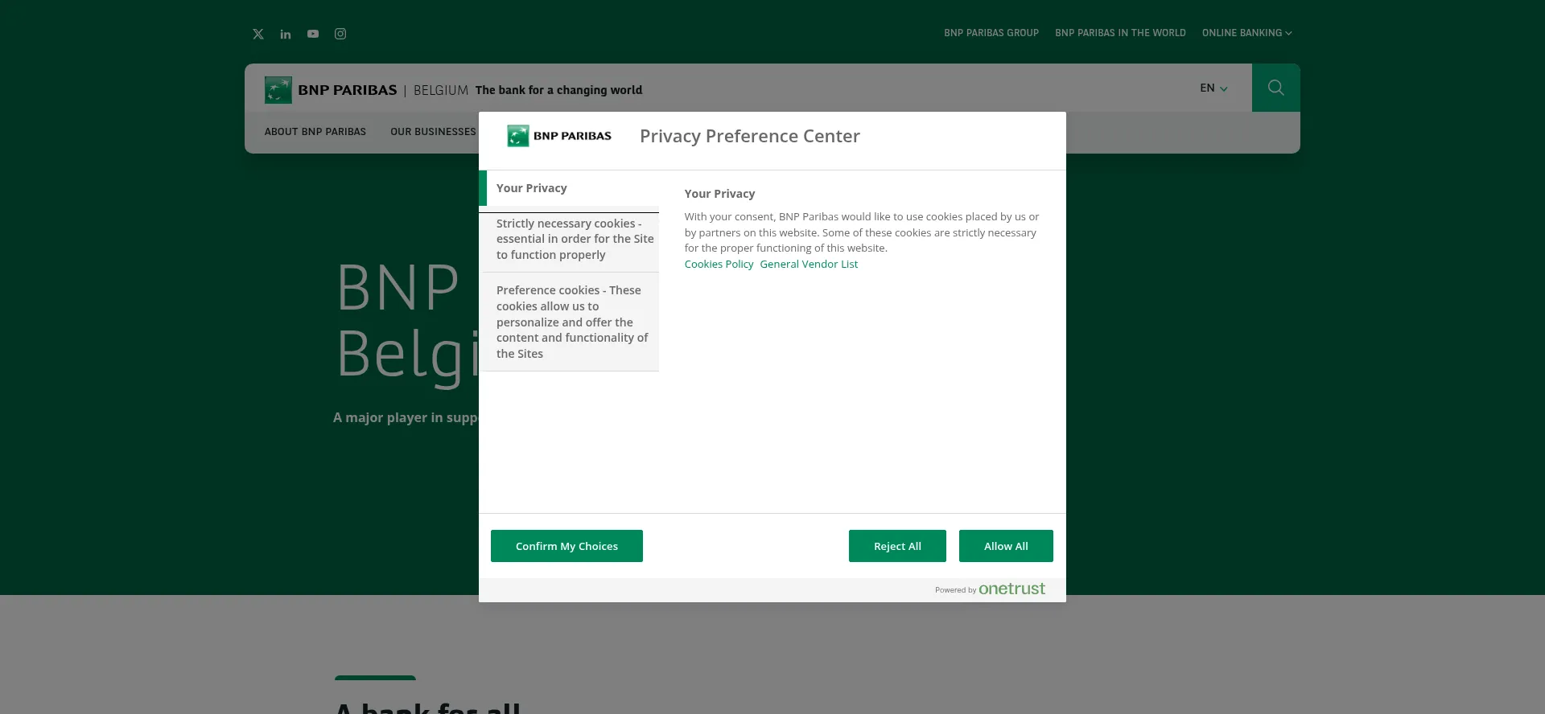Go to BNP Paribas Group link
Image resolution: width=1545 pixels, height=714 pixels.
[991, 33]
